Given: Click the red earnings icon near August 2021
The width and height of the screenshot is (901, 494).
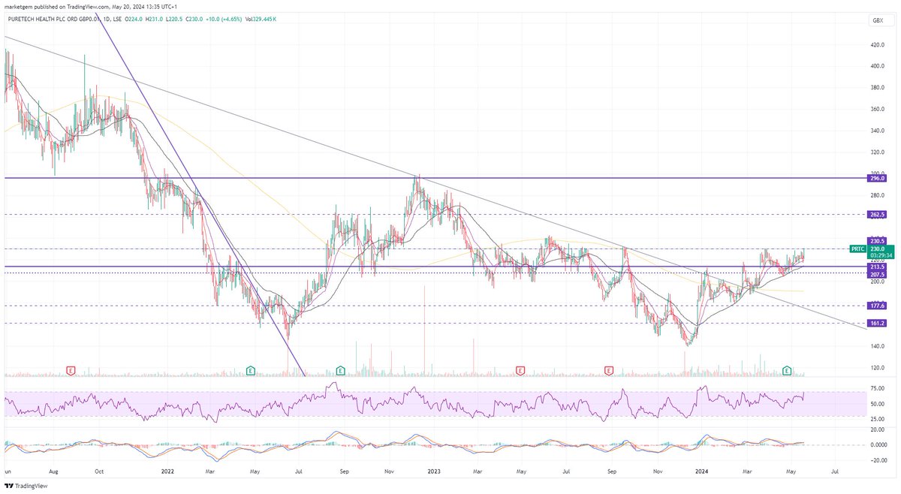Looking at the screenshot, I should pos(69,370).
